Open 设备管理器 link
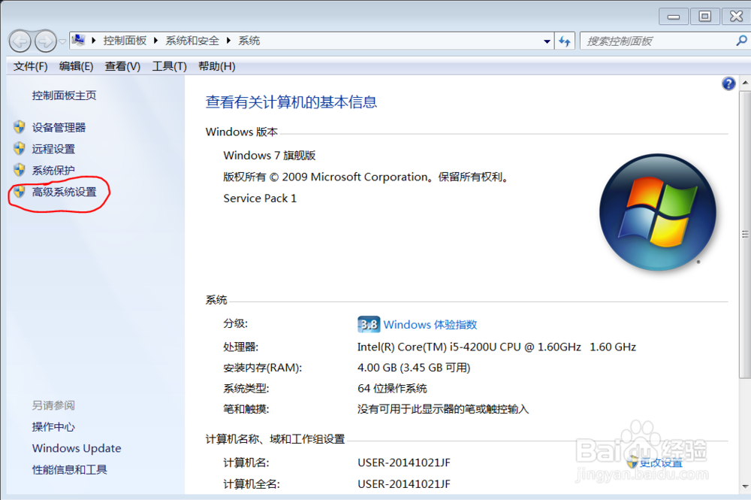This screenshot has width=751, height=500. [x=59, y=128]
